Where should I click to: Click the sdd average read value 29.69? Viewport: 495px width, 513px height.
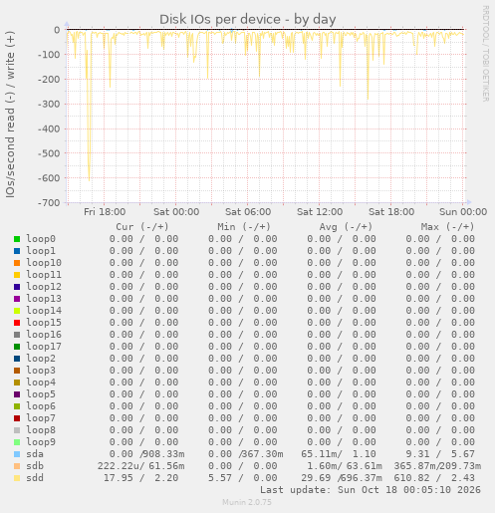tap(316, 478)
